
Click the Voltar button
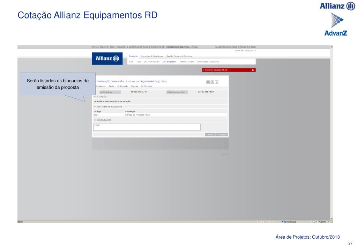click(x=210, y=135)
